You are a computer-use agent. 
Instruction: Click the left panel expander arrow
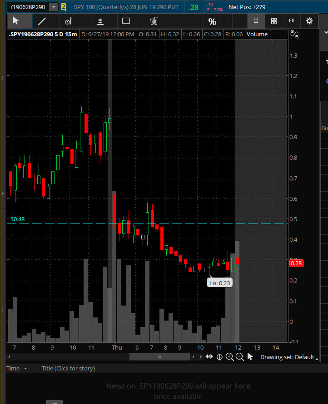3,193
